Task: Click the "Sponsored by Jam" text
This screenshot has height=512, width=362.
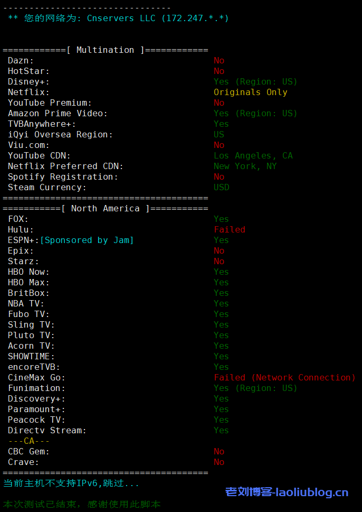Action: (x=87, y=240)
